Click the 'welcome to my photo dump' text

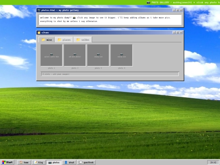click(56, 18)
